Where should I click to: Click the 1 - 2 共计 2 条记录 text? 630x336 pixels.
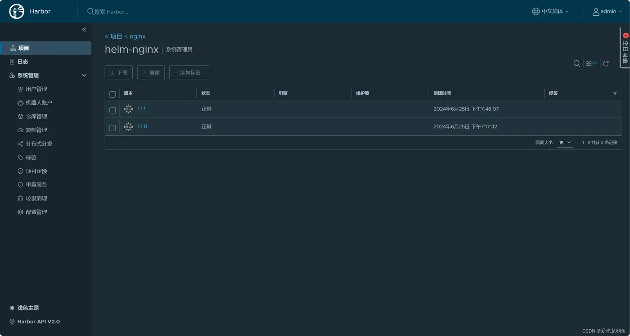tap(599, 143)
